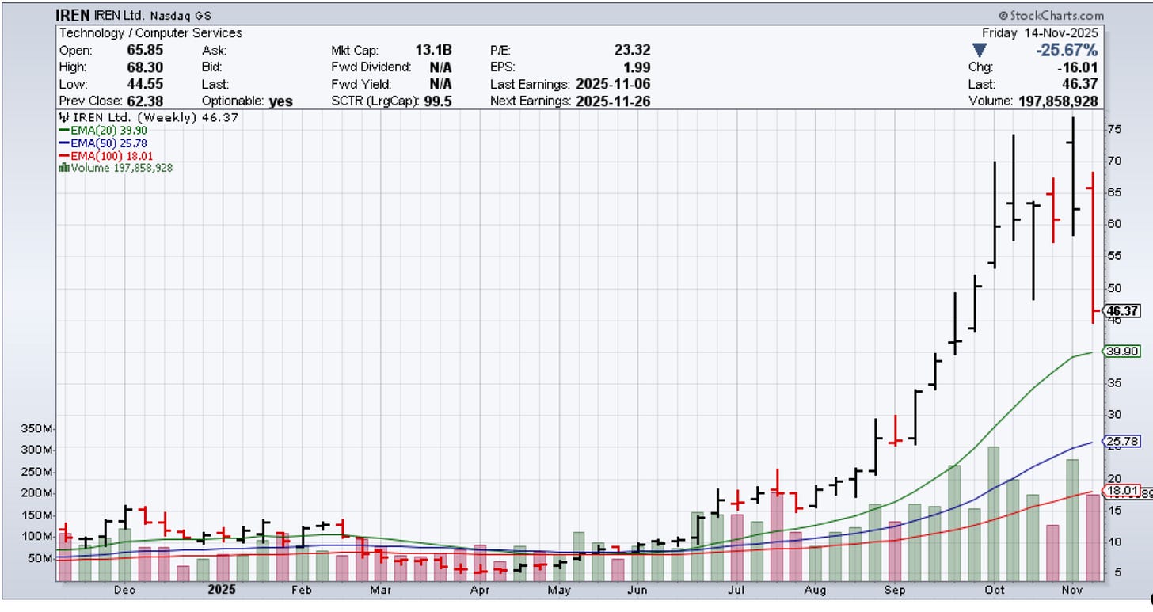The width and height of the screenshot is (1153, 612).
Task: Click the legend 'Volume 197,858,928' entry
Action: coord(116,168)
